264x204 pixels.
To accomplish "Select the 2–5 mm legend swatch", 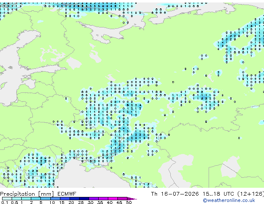I will [x=36, y=199].
